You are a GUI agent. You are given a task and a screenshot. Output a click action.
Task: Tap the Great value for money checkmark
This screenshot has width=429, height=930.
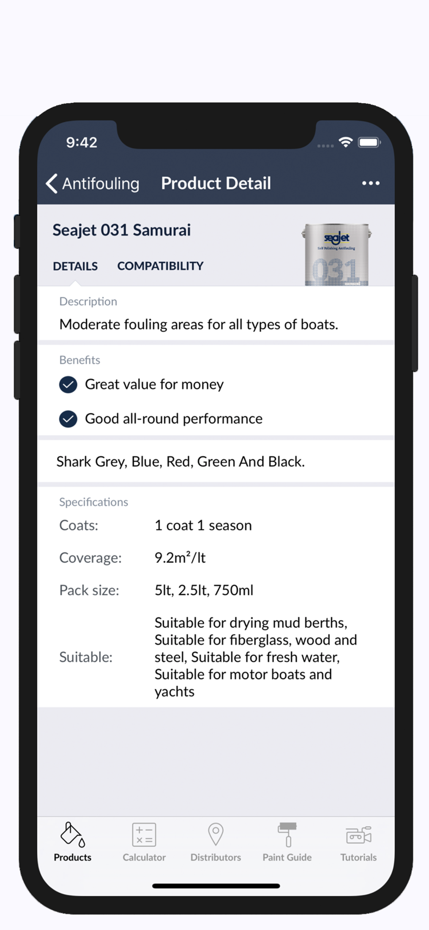[x=68, y=385]
